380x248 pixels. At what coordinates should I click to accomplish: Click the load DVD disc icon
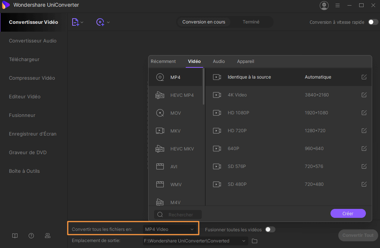click(x=100, y=22)
